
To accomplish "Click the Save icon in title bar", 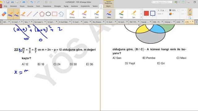I will click(x=8, y=2).
